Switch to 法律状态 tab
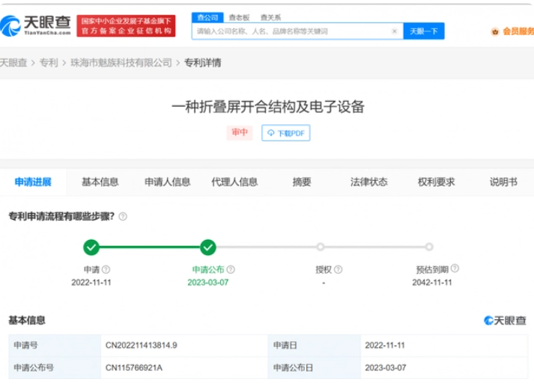This screenshot has height=388, width=534. [368, 182]
